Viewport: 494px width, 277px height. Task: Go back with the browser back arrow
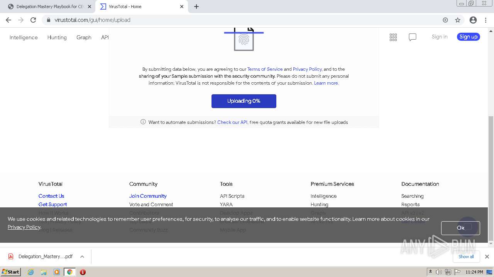pyautogui.click(x=8, y=20)
